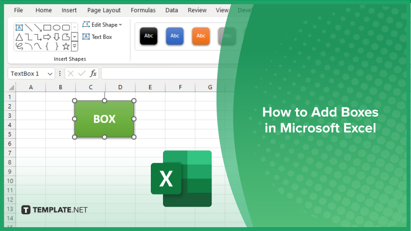Select row 12 header

click(x=10, y=200)
